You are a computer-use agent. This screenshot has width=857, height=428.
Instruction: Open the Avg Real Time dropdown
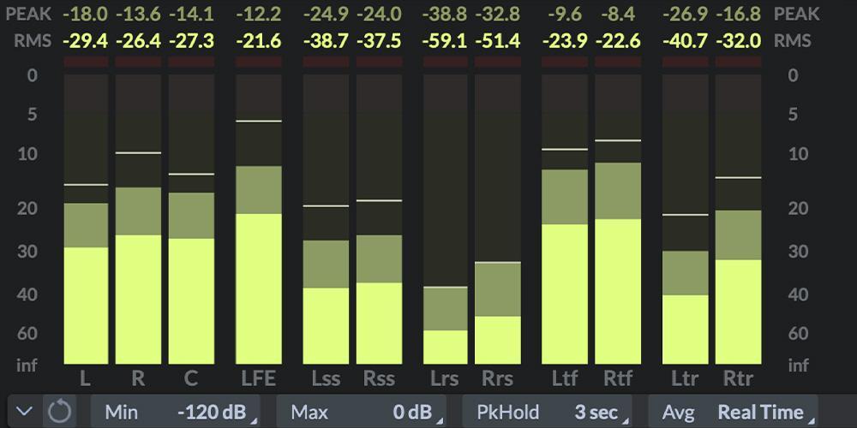pyautogui.click(x=733, y=412)
